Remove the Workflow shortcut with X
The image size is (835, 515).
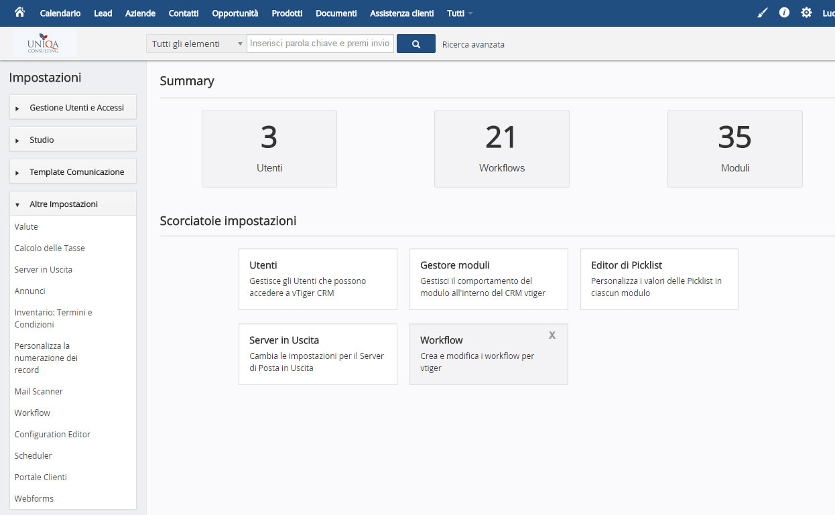point(552,336)
